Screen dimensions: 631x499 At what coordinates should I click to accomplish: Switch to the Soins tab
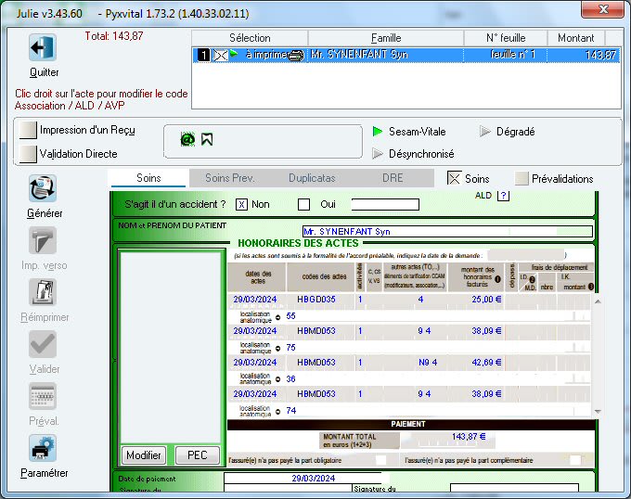148,178
